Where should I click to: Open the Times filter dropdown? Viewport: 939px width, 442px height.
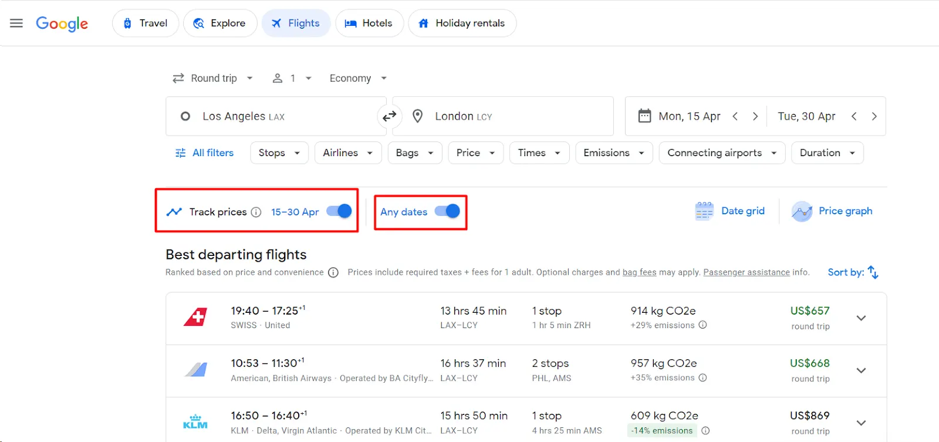[x=539, y=153]
